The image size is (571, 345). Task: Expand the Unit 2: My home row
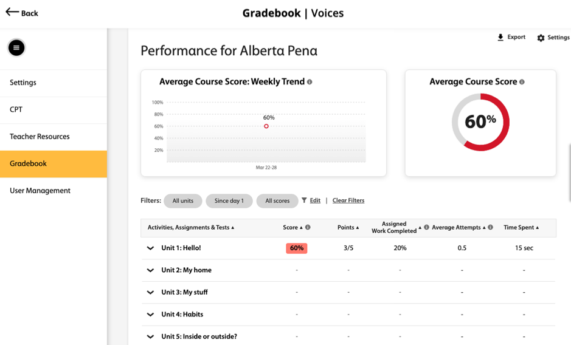click(150, 270)
